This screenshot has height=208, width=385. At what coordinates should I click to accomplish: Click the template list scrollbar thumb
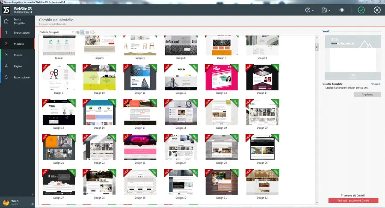(x=317, y=47)
